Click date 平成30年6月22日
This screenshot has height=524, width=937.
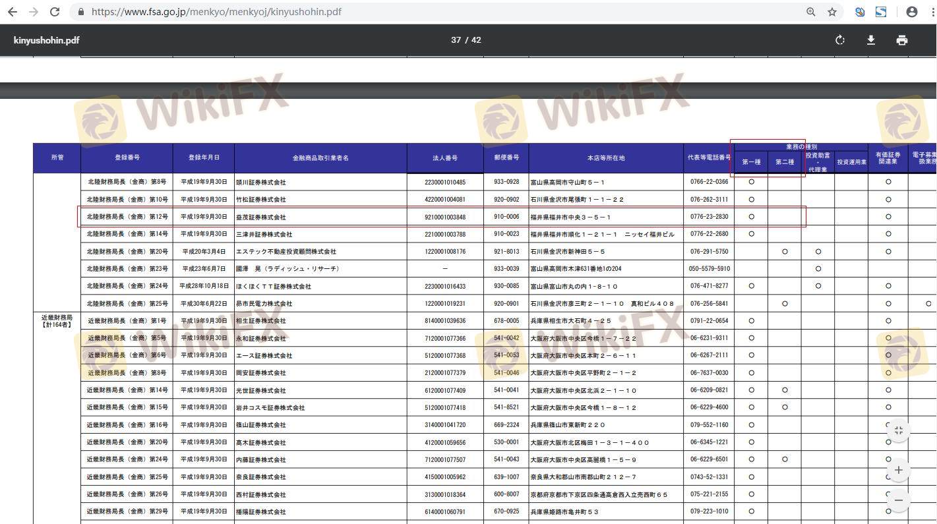(x=204, y=304)
